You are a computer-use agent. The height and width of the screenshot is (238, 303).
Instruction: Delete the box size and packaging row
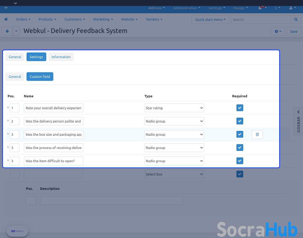click(x=257, y=134)
